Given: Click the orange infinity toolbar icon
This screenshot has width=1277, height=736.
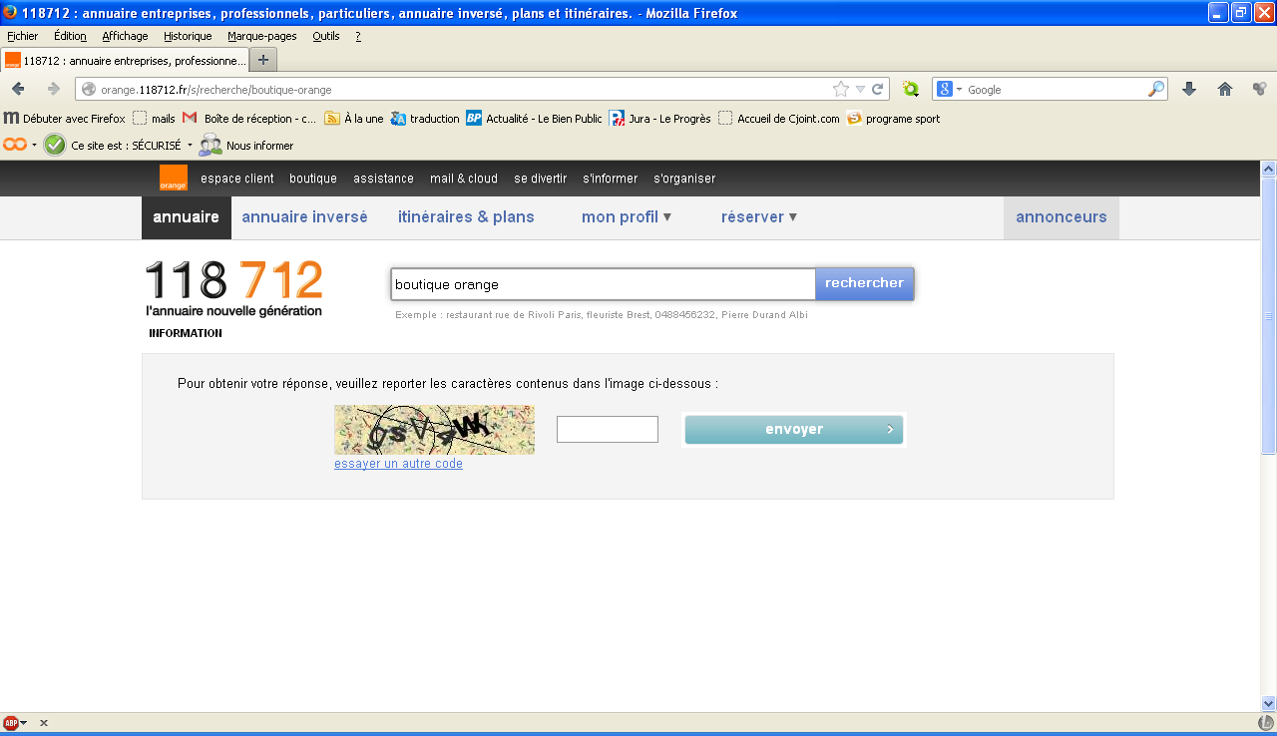Looking at the screenshot, I should tap(15, 145).
